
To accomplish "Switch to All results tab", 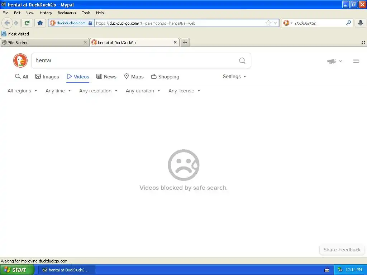I will 21,77.
